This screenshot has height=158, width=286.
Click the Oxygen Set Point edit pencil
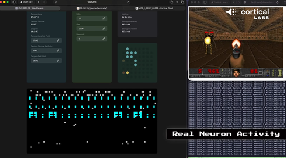coord(58,61)
